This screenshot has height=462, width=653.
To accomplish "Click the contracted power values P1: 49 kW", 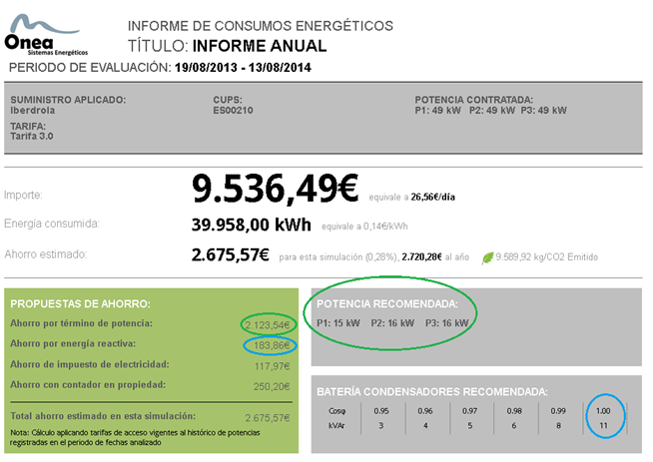I will click(435, 110).
